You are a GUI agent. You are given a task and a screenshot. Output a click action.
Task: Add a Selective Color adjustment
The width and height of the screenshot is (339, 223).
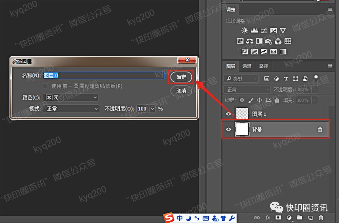tap(274, 52)
